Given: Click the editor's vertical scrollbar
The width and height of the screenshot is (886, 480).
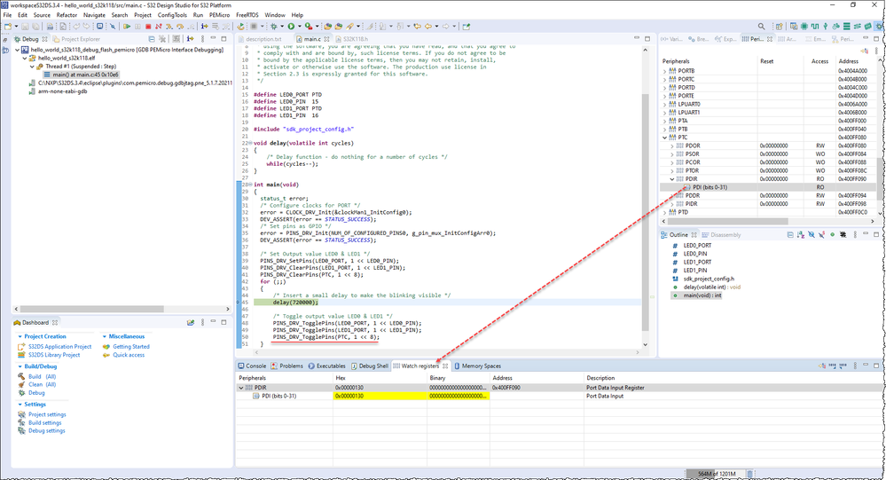Looking at the screenshot, I should [x=646, y=212].
